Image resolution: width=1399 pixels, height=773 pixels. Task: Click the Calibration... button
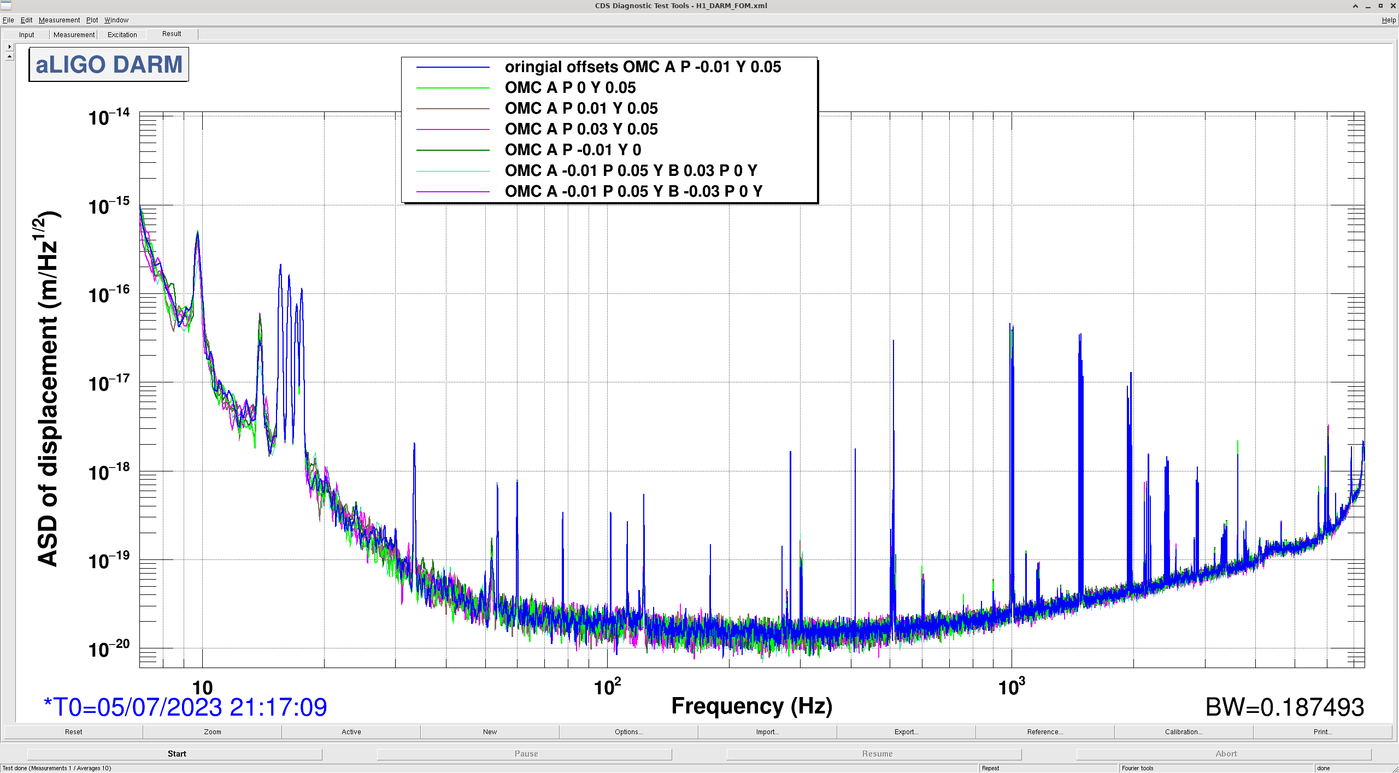[1183, 732]
